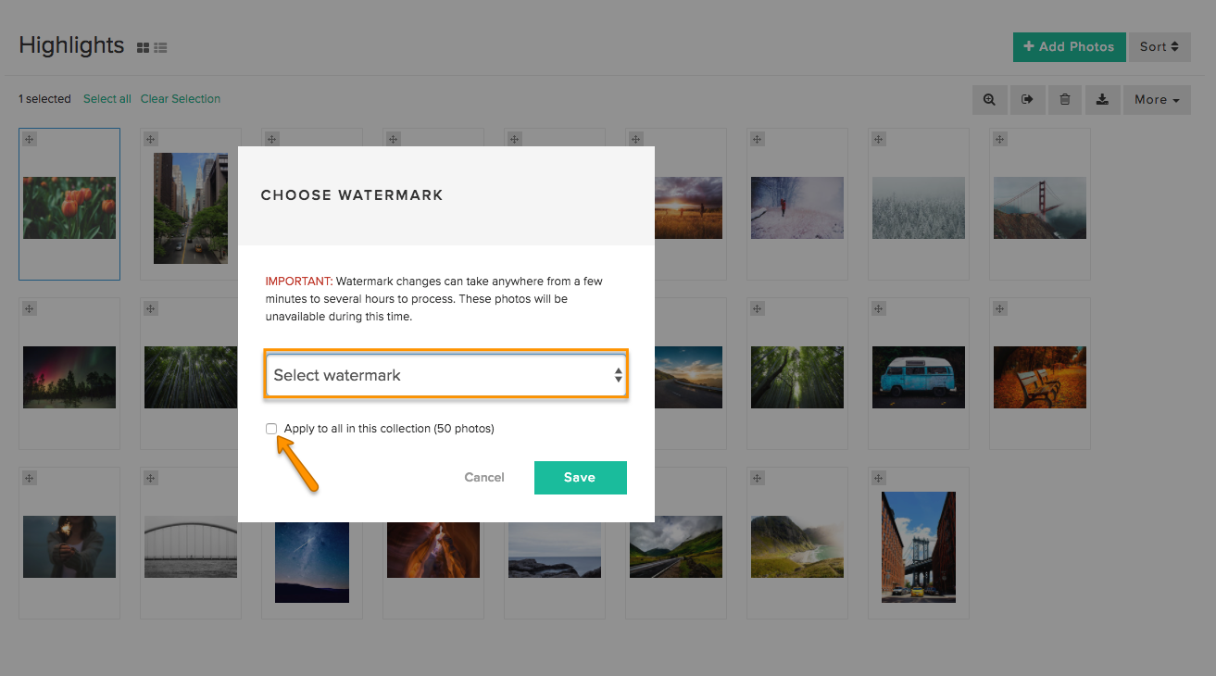Click the Select all link
The image size is (1216, 676).
107,99
